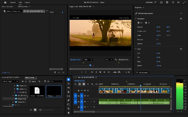Select the Slip tool

68,96
